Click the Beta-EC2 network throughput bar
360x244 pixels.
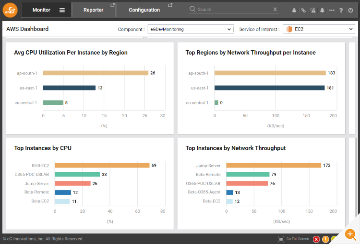[x=229, y=201]
